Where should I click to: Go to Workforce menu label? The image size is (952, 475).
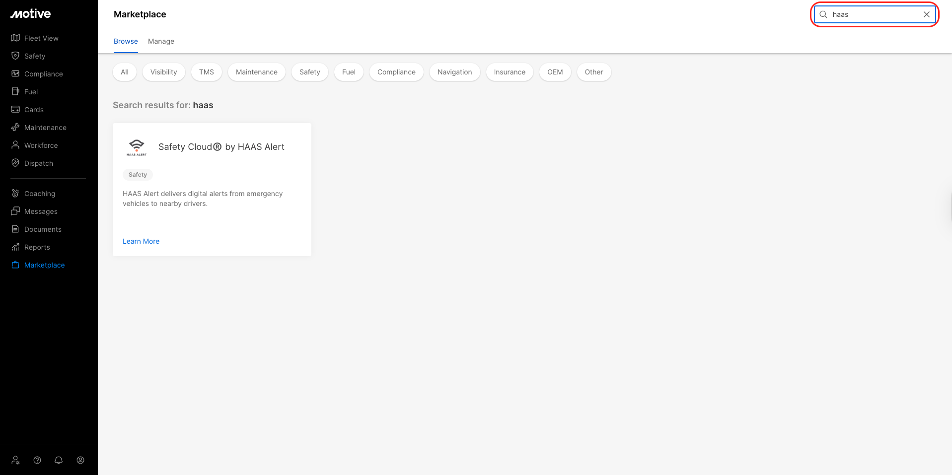point(41,145)
